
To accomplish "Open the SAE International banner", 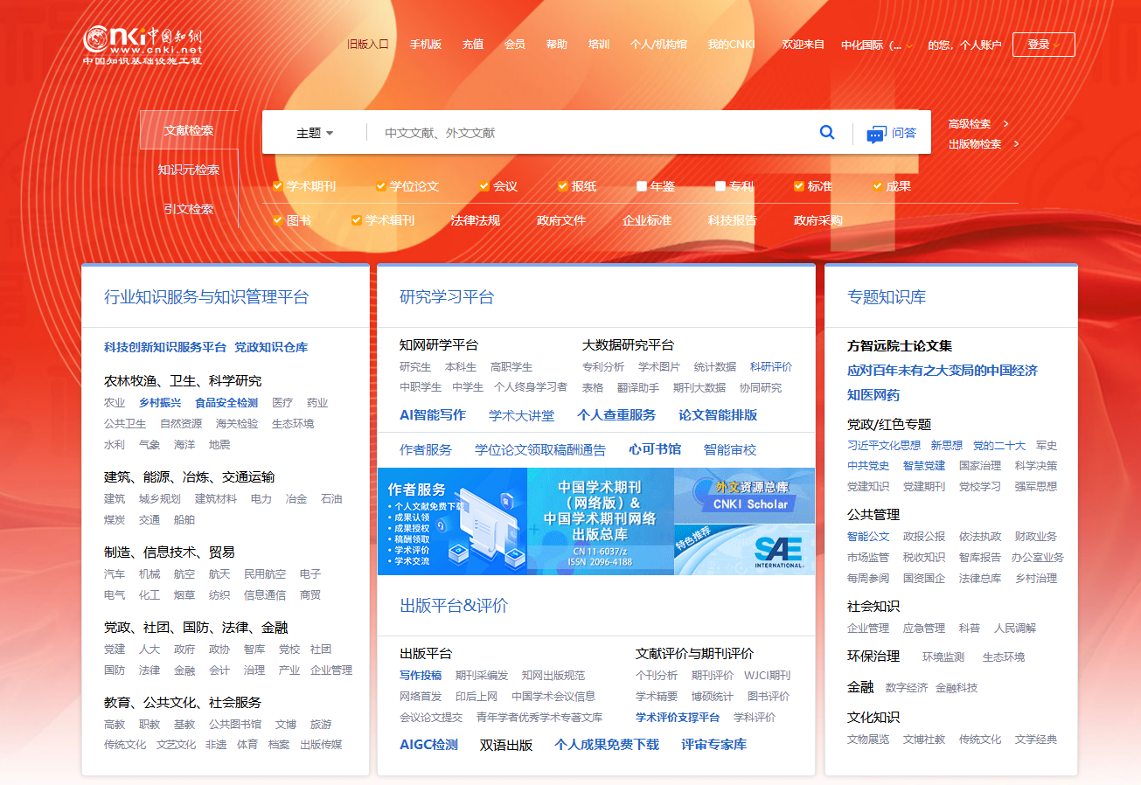I will coord(744,549).
